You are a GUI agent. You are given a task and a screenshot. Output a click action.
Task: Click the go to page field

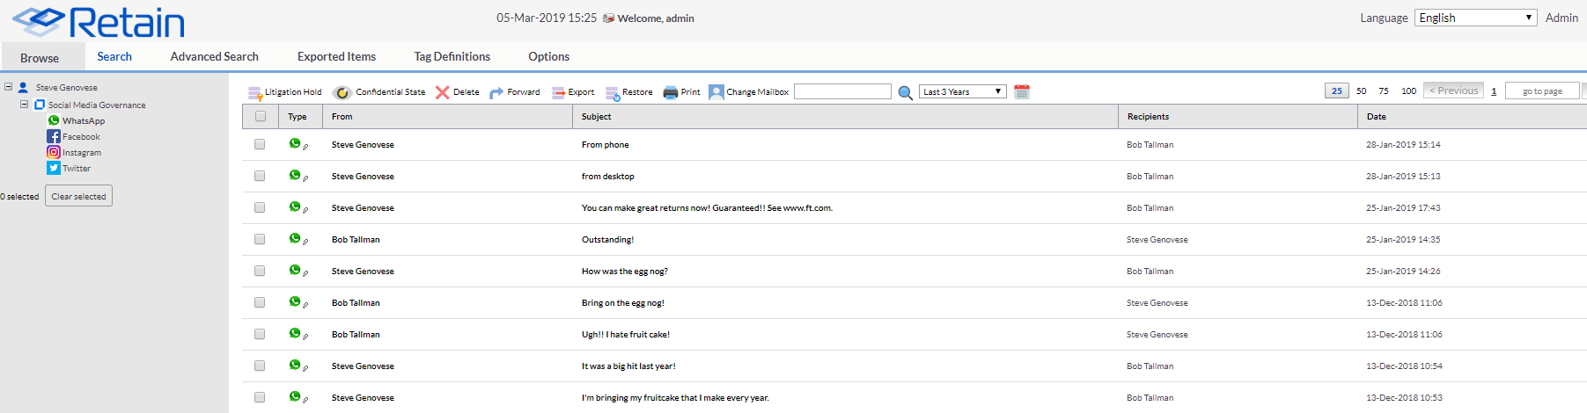(1542, 91)
